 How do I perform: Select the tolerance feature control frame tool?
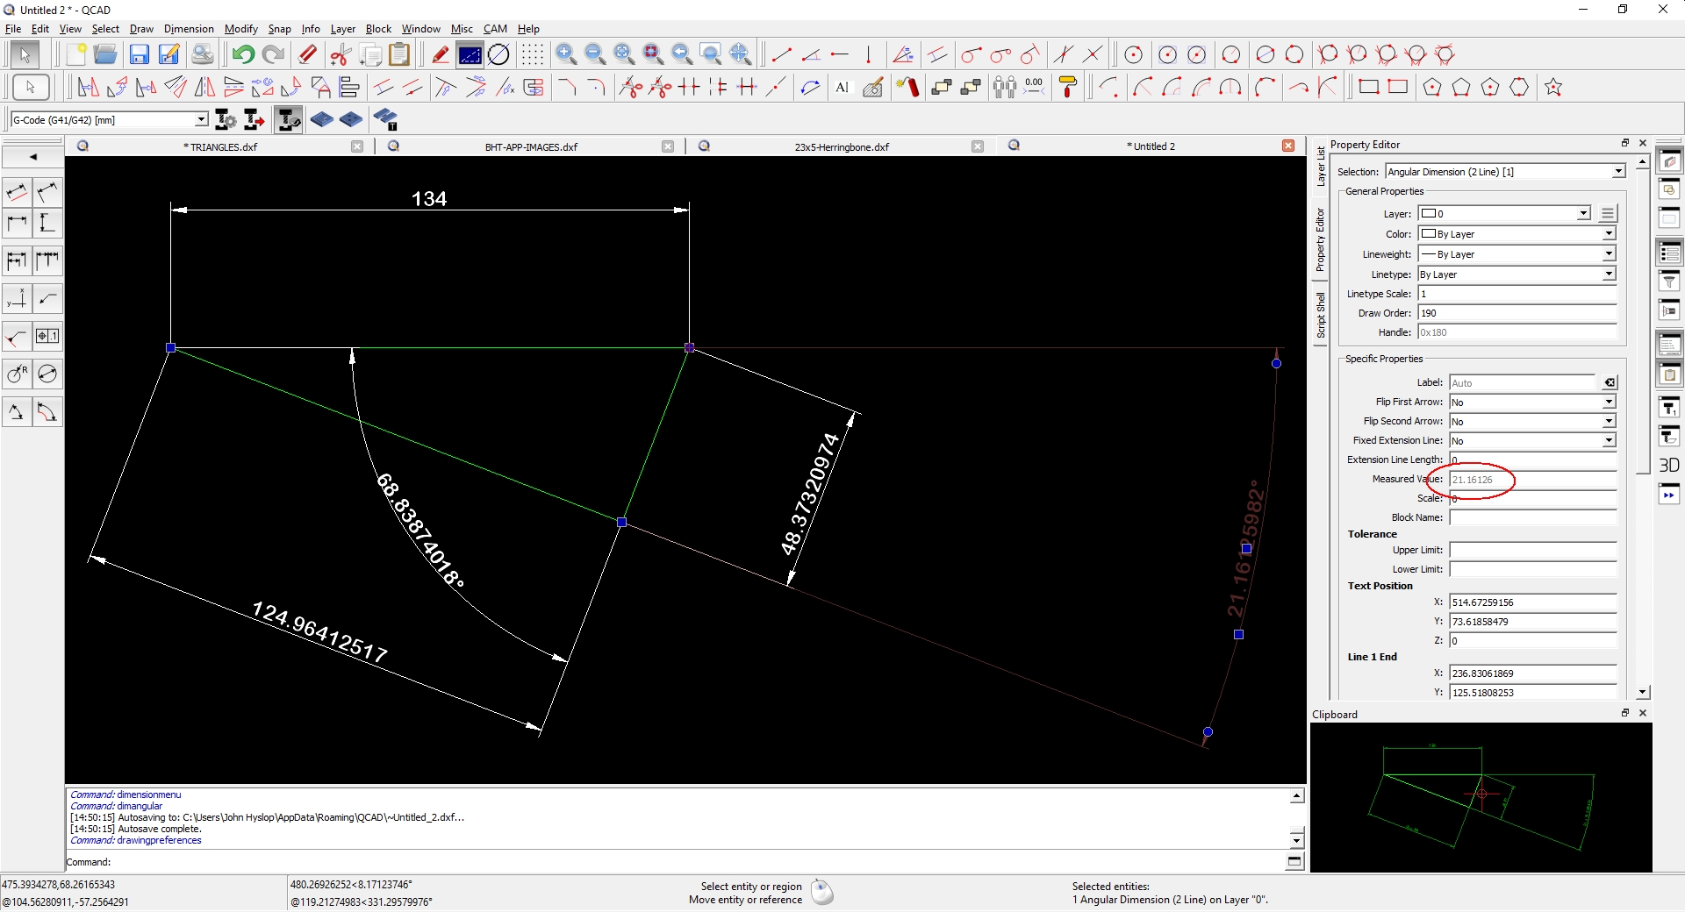(x=47, y=337)
